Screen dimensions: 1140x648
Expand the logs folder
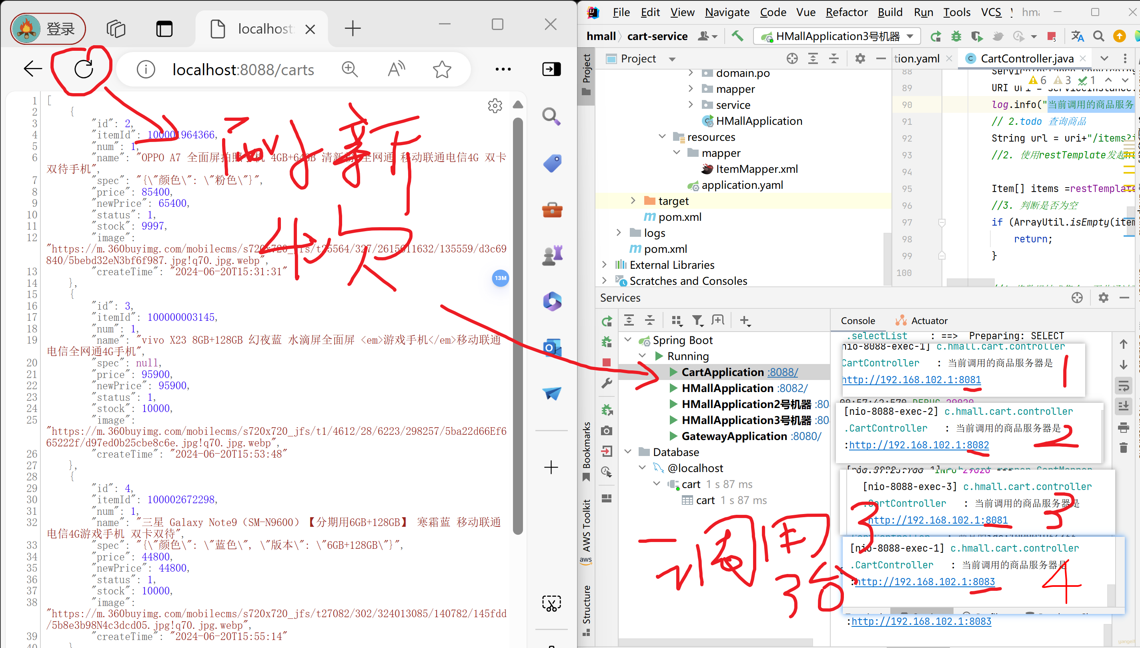619,232
